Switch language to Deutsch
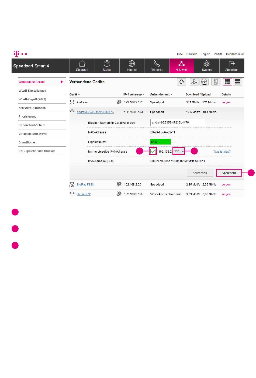256x378 pixels. pyautogui.click(x=192, y=54)
